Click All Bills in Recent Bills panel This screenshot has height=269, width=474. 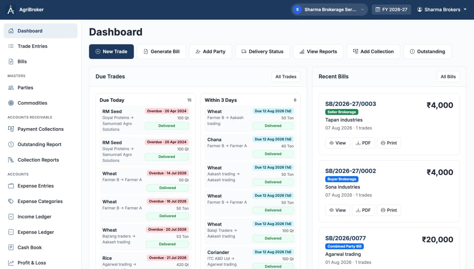pos(448,77)
